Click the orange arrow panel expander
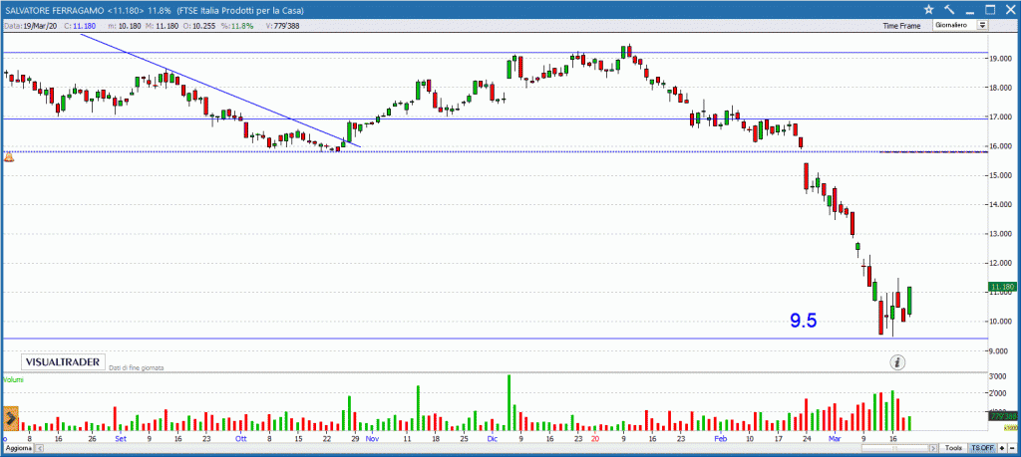 [10, 419]
